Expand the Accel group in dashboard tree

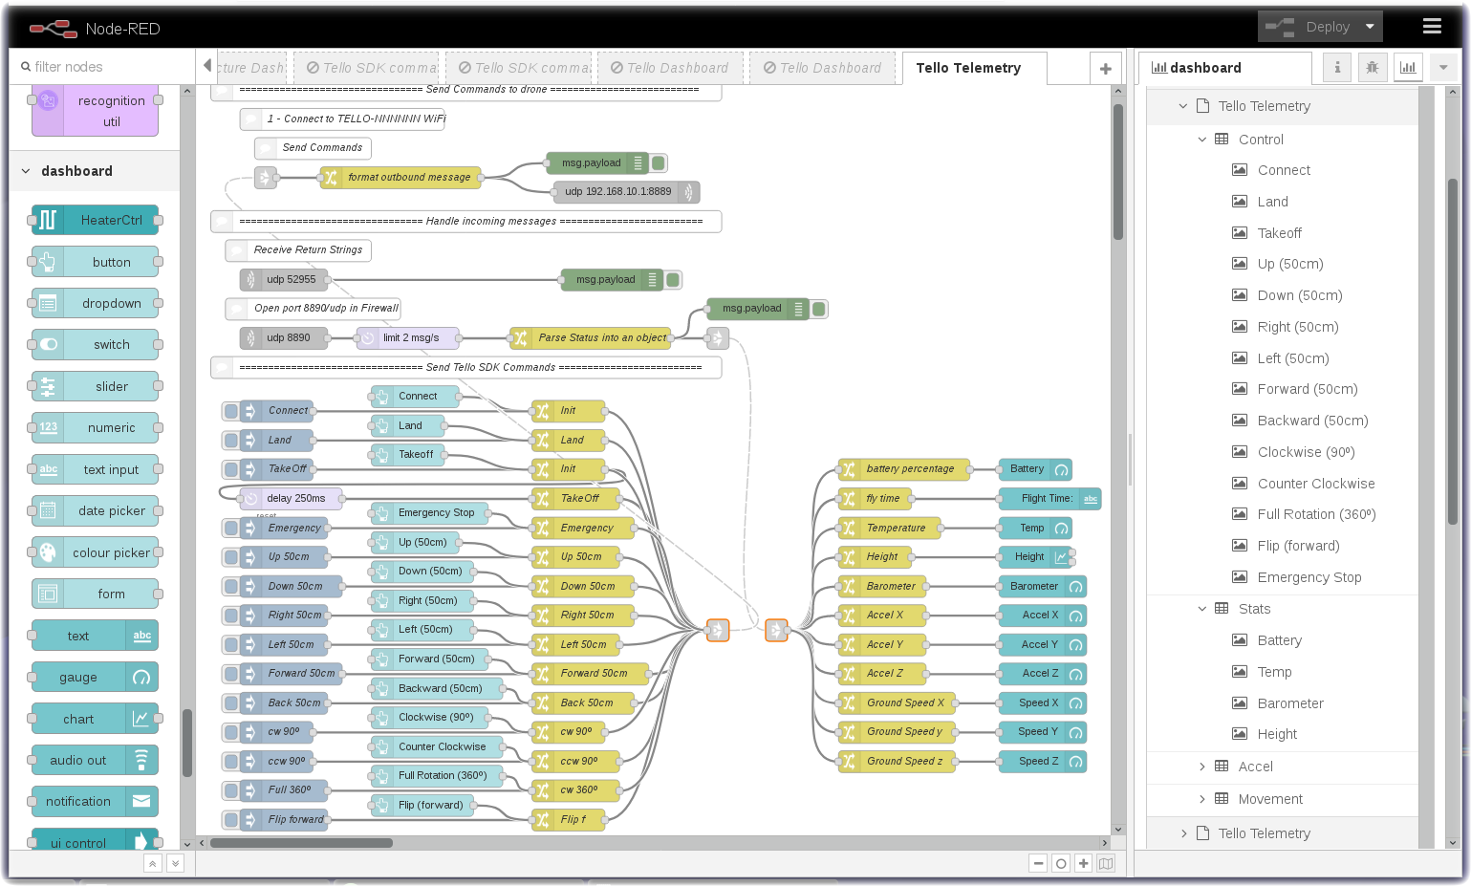pos(1202,767)
